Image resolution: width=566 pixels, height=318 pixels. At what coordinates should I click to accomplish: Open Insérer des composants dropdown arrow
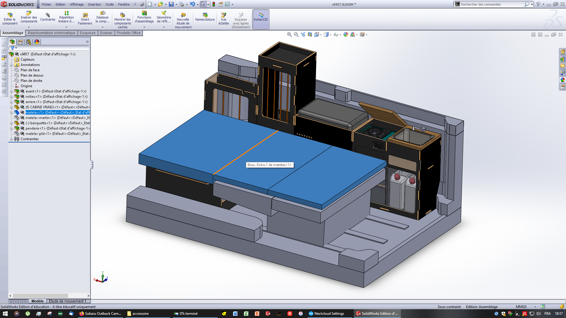(29, 27)
